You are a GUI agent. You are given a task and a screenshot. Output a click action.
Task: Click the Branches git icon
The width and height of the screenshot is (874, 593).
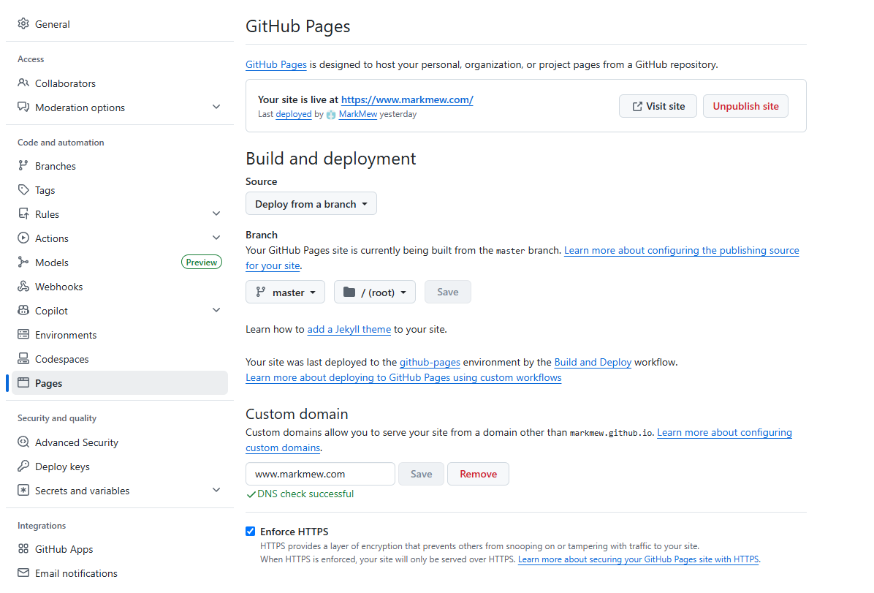pos(23,165)
